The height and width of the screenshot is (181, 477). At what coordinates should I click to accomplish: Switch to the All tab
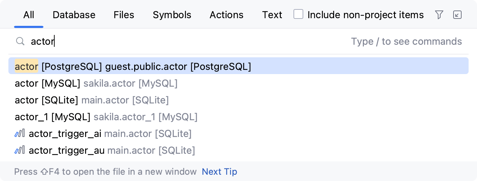pyautogui.click(x=29, y=15)
